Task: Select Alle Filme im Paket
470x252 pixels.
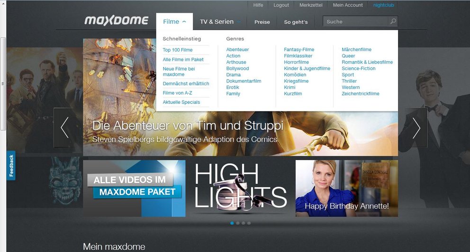Action: click(x=183, y=60)
